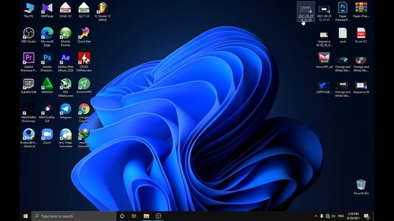Viewport: 394px width, 221px height.
Task: Select the Adobe After Effects 2020 shortcut
Action: click(66, 62)
